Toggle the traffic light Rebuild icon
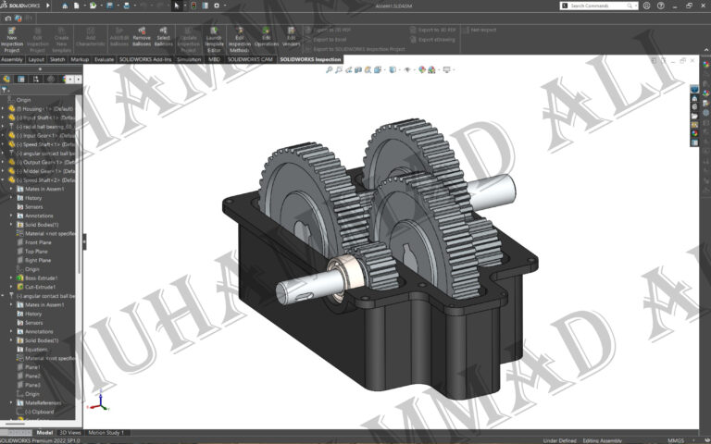The width and height of the screenshot is (711, 444). [x=194, y=6]
